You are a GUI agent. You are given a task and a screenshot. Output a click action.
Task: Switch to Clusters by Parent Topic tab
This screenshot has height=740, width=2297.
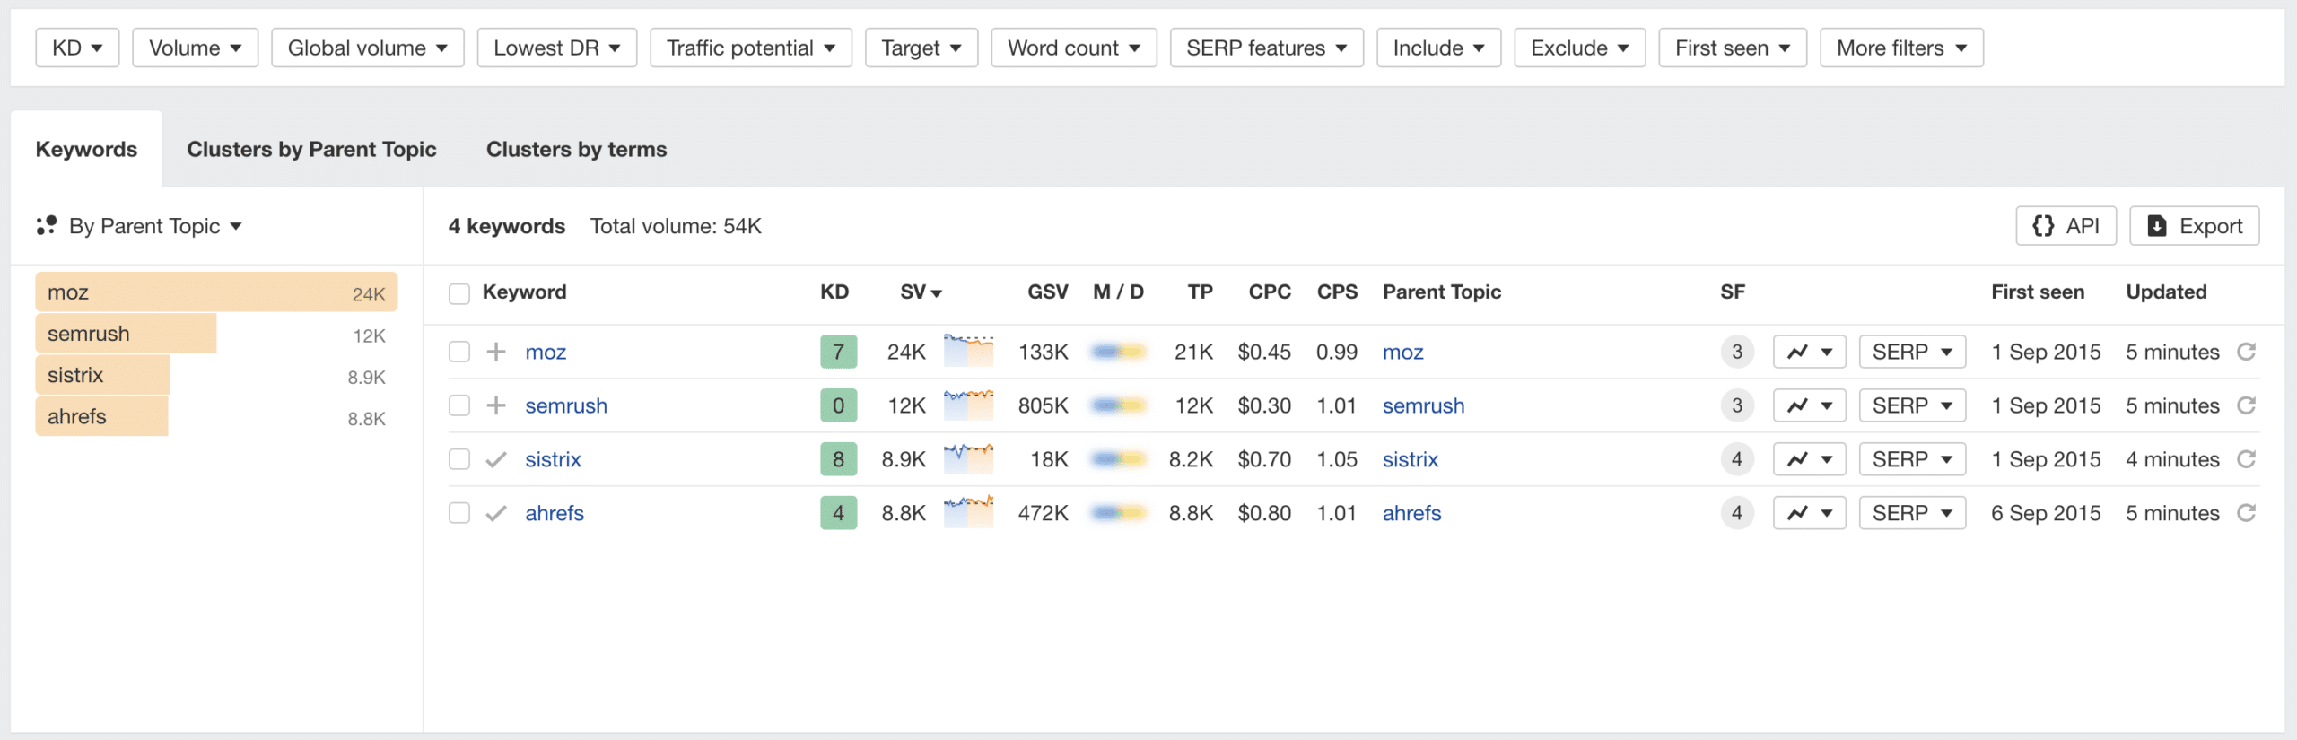click(311, 149)
